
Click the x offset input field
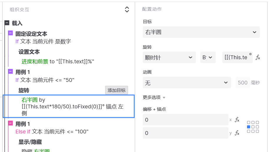[185, 120]
